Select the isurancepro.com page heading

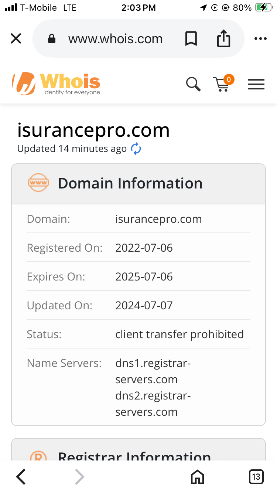[x=93, y=130]
